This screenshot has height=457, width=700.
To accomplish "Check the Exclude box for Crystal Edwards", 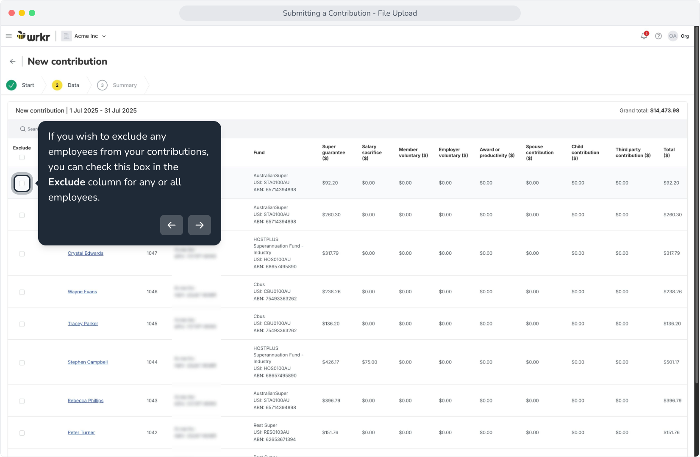I will [x=22, y=253].
